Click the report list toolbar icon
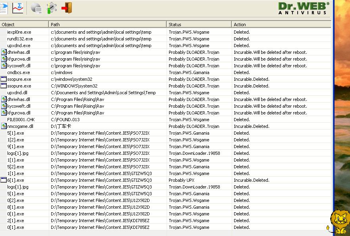 pos(3,7)
